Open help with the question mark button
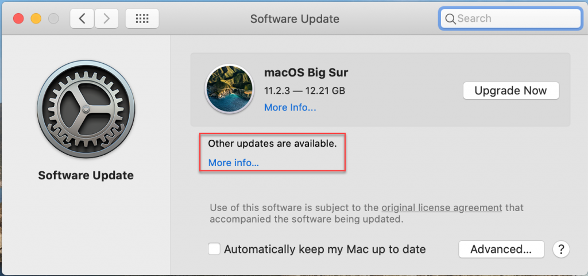This screenshot has height=276, width=588. coord(561,249)
